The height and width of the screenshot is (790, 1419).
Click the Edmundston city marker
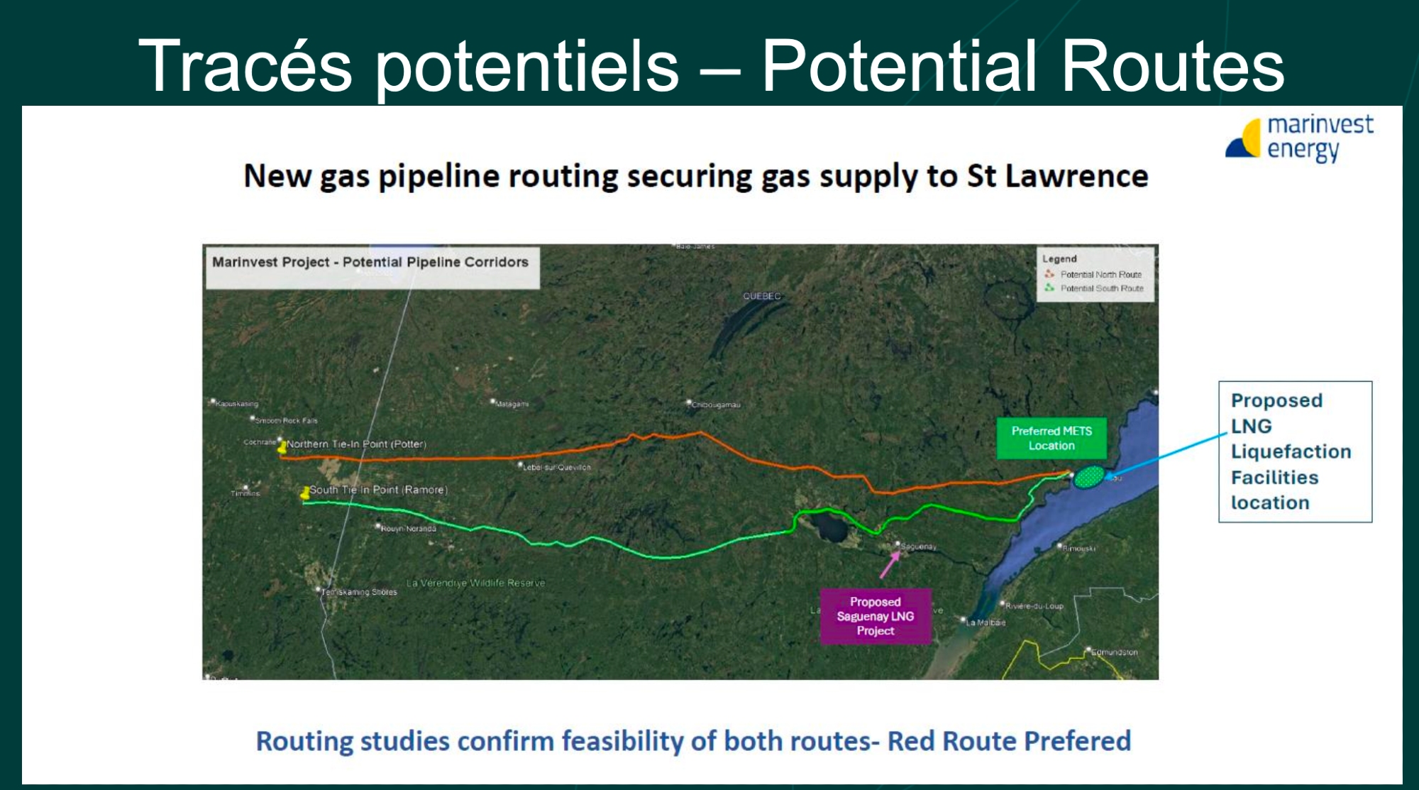1088,649
